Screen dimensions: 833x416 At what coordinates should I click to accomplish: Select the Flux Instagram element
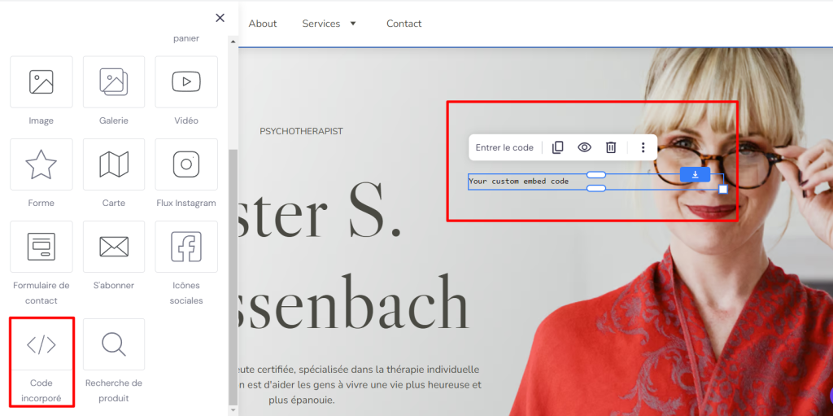pos(186,164)
